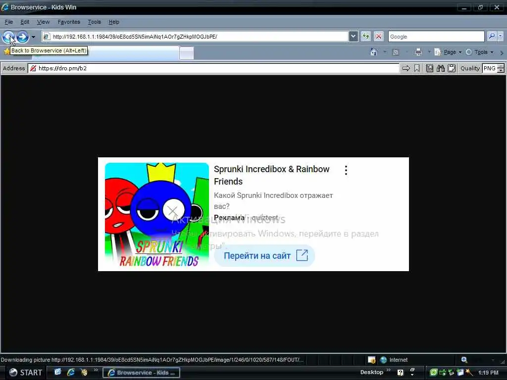Click 'Реклама' label in the ad
The height and width of the screenshot is (380, 507).
(229, 218)
